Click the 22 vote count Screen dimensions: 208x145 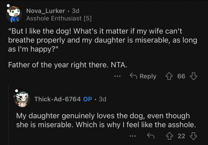coord(181,136)
